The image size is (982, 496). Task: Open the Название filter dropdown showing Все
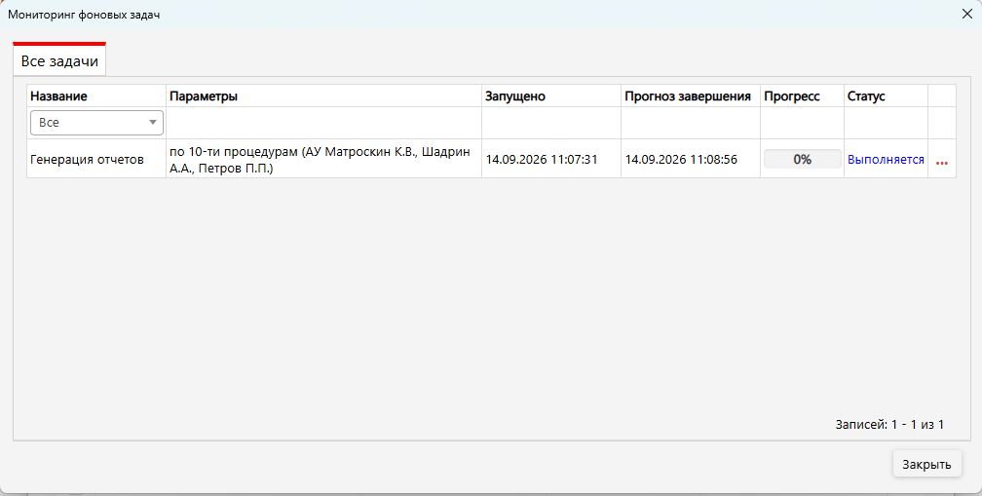(96, 123)
